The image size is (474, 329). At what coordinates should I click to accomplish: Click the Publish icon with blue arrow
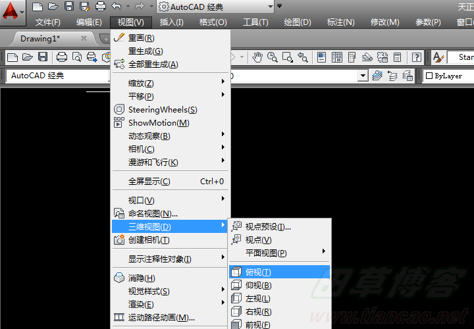pos(92,57)
